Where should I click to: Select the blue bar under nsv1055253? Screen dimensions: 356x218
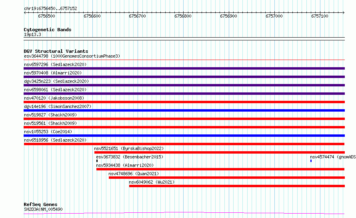pos(184,136)
